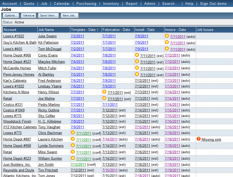
Task: Click the sun icon in Lynda Summers' template cell
Action: [x=73, y=145]
